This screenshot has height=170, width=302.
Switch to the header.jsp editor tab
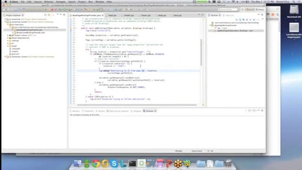(129, 15)
